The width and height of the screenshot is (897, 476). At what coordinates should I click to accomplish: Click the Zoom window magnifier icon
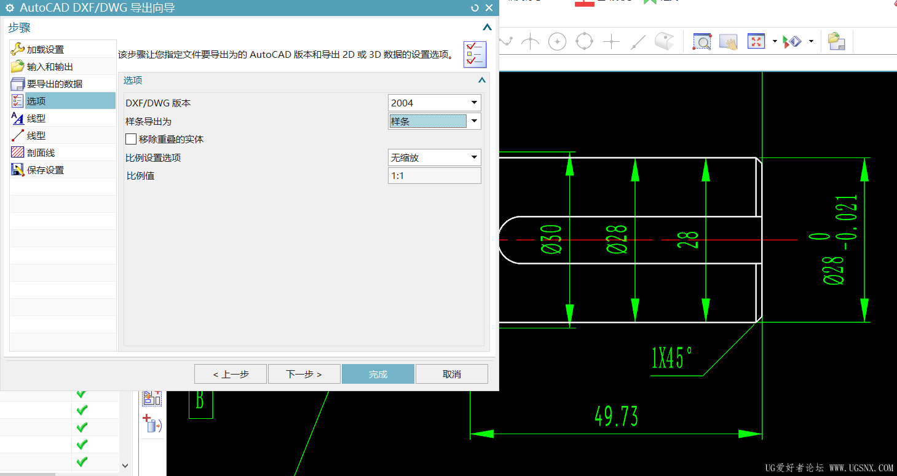tap(701, 41)
